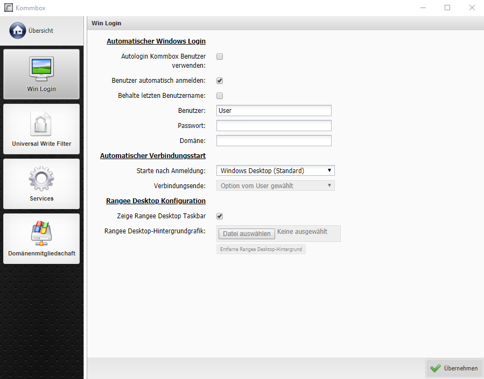Click the Übersicht home icon
Image resolution: width=484 pixels, height=379 pixels.
pos(17,31)
